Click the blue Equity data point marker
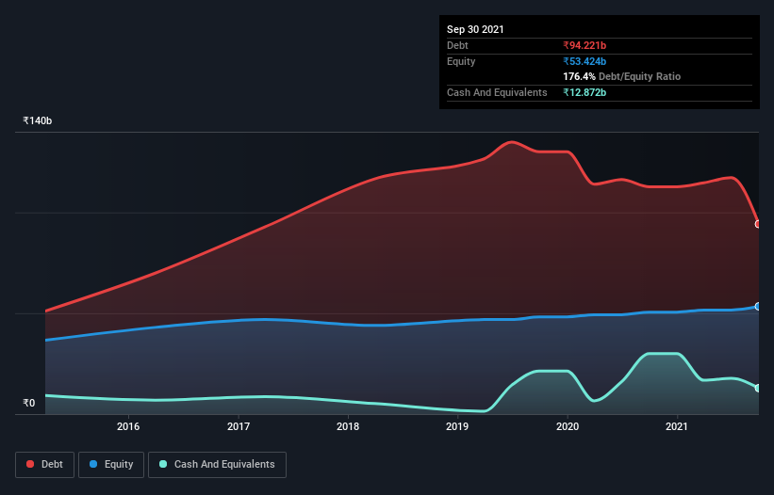This screenshot has height=495, width=774. tap(758, 307)
